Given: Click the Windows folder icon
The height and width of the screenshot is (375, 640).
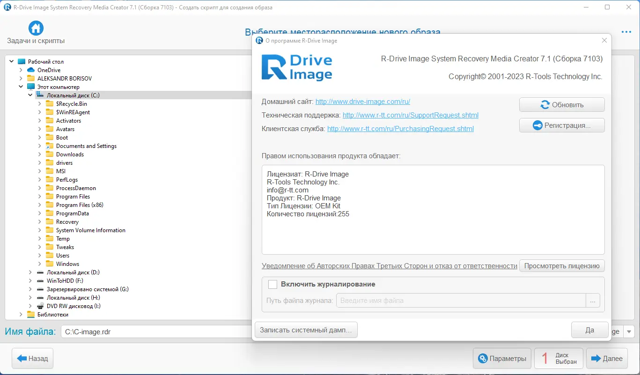Looking at the screenshot, I should [50, 264].
